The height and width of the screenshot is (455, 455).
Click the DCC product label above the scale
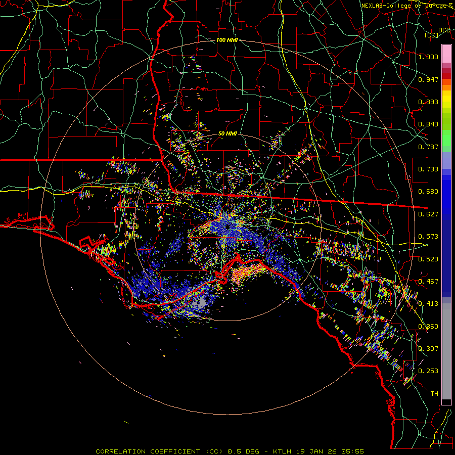pos(444,30)
